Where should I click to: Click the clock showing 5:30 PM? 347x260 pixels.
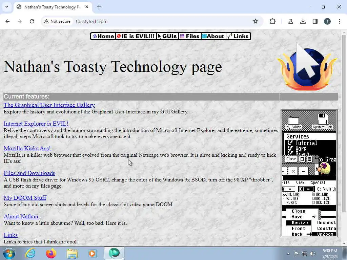330,254
